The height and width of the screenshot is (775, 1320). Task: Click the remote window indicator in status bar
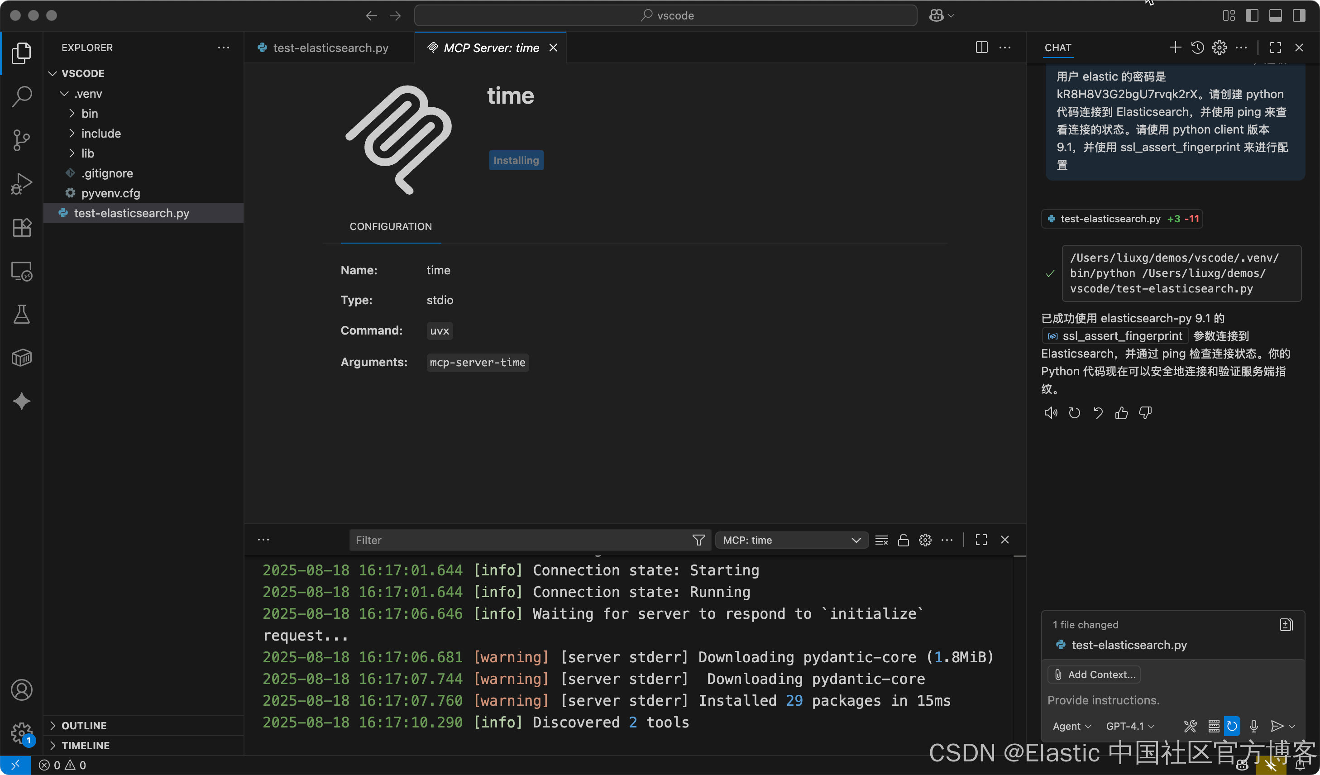(x=15, y=765)
